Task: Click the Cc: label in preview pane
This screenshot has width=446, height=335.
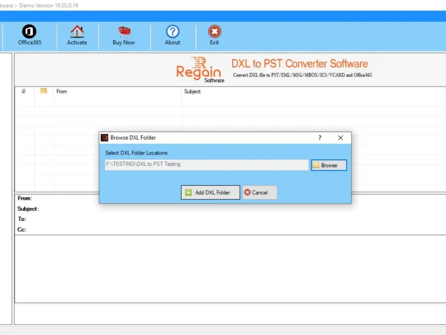Action: point(22,229)
